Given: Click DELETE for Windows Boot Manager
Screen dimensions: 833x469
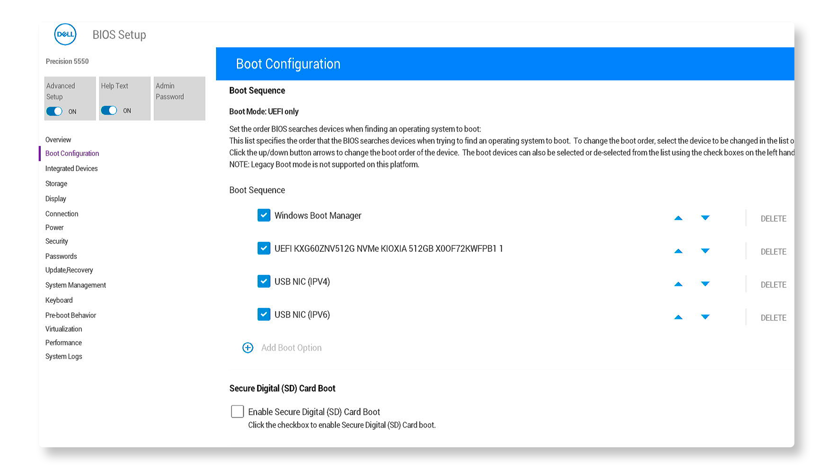Looking at the screenshot, I should tap(774, 218).
